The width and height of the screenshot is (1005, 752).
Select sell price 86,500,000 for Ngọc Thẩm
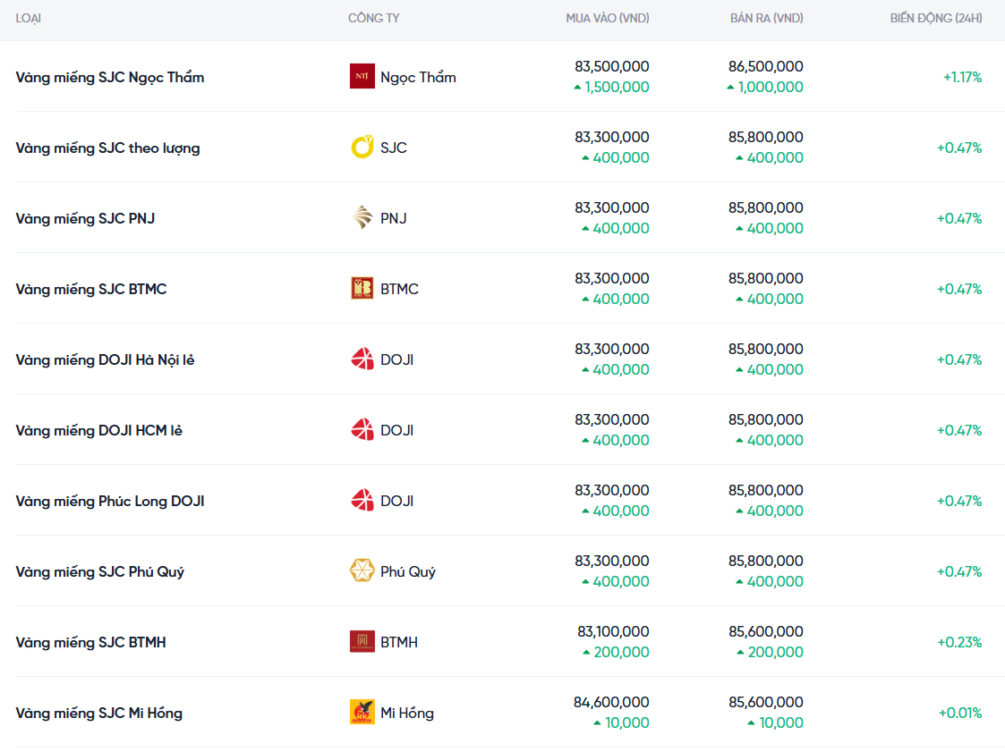(x=765, y=67)
